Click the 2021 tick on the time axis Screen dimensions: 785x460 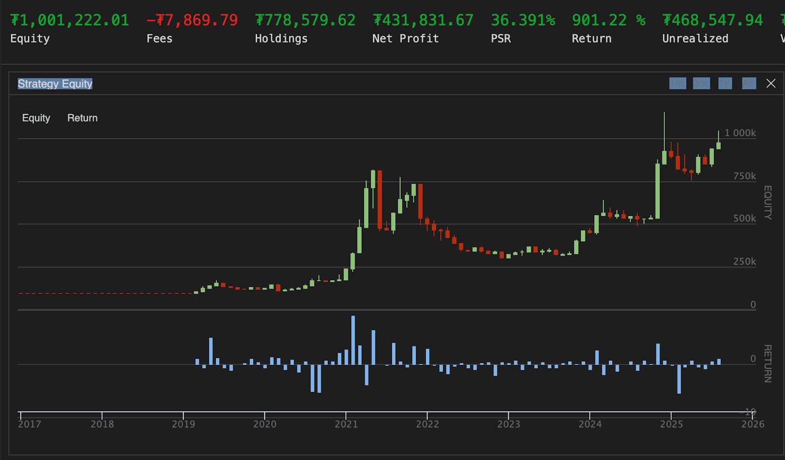pyautogui.click(x=346, y=424)
